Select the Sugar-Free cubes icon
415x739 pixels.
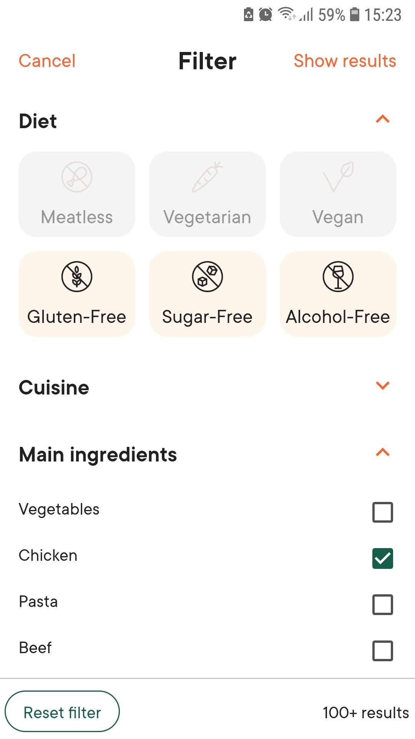click(x=207, y=277)
